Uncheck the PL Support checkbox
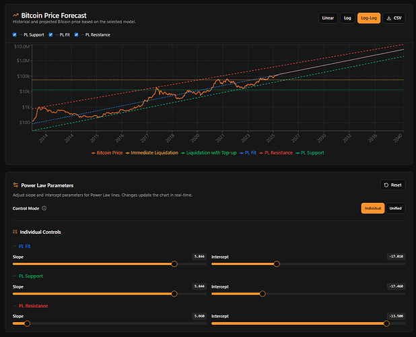This screenshot has width=416, height=337. [15, 34]
